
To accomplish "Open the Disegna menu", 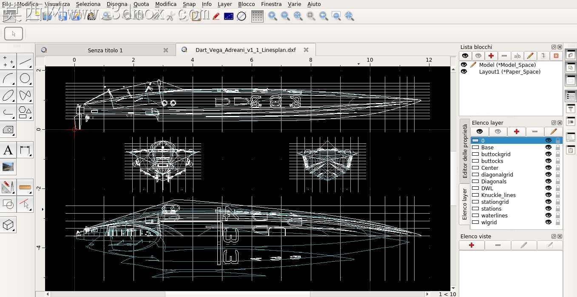I will tap(117, 4).
